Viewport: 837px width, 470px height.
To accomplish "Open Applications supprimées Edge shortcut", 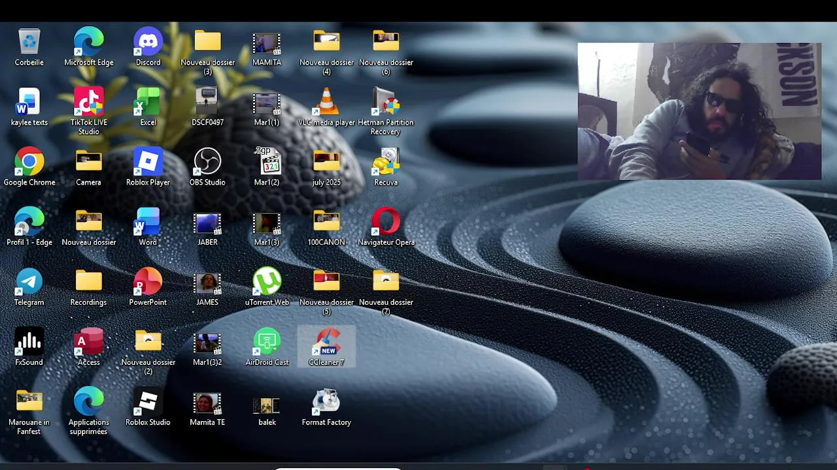I will [89, 402].
